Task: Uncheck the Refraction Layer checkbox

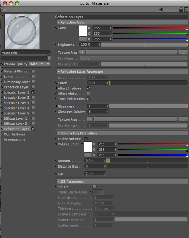Action: tap(33, 129)
